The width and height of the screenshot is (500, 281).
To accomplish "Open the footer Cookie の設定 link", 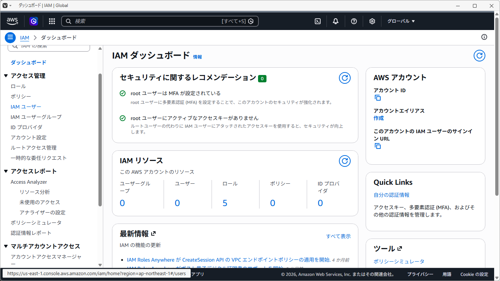I will click(x=474, y=274).
